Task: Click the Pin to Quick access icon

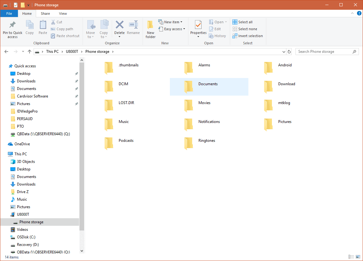Action: [12, 25]
